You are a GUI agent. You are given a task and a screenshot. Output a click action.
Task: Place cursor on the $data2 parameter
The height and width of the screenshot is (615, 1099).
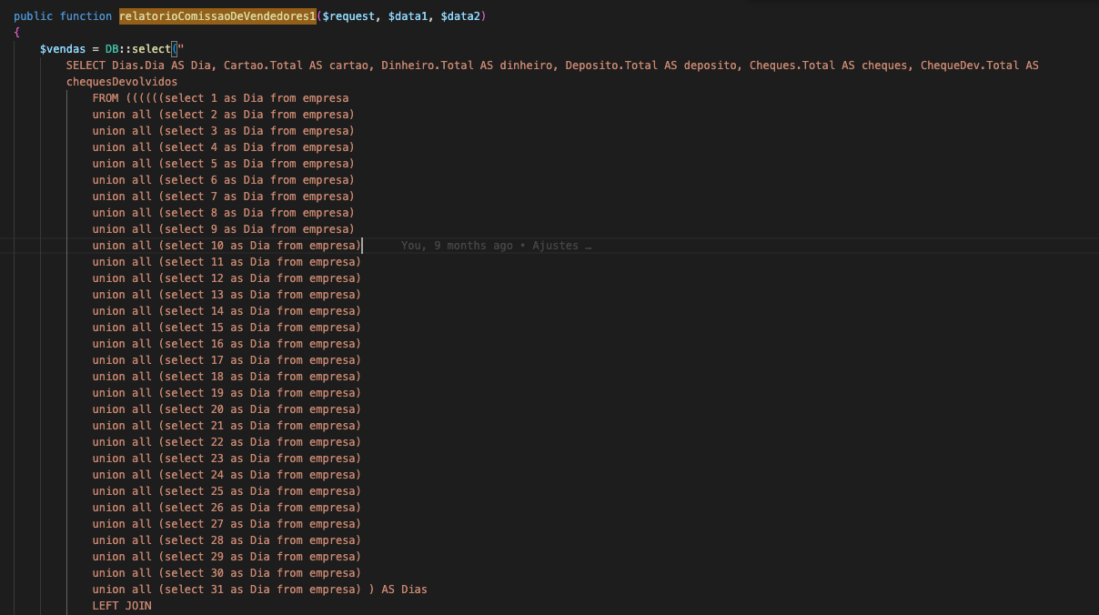click(x=463, y=16)
